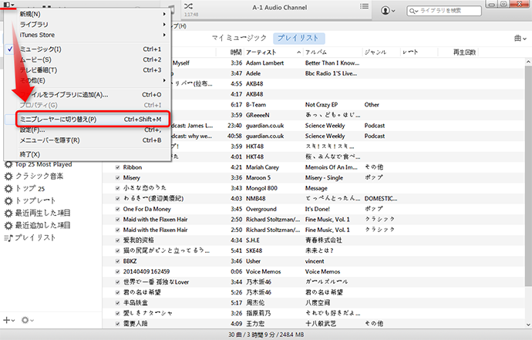Viewport: 532px width, 340px height.
Task: Choose メニューバーを隠す(R)
Action: click(88, 140)
